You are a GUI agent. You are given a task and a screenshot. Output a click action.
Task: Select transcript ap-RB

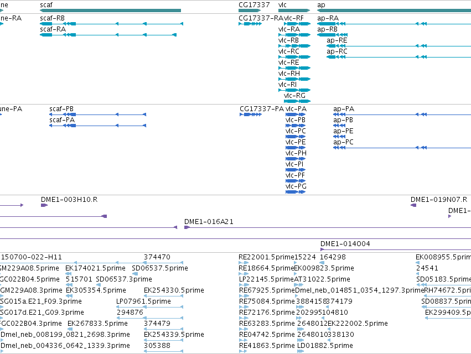(327, 29)
